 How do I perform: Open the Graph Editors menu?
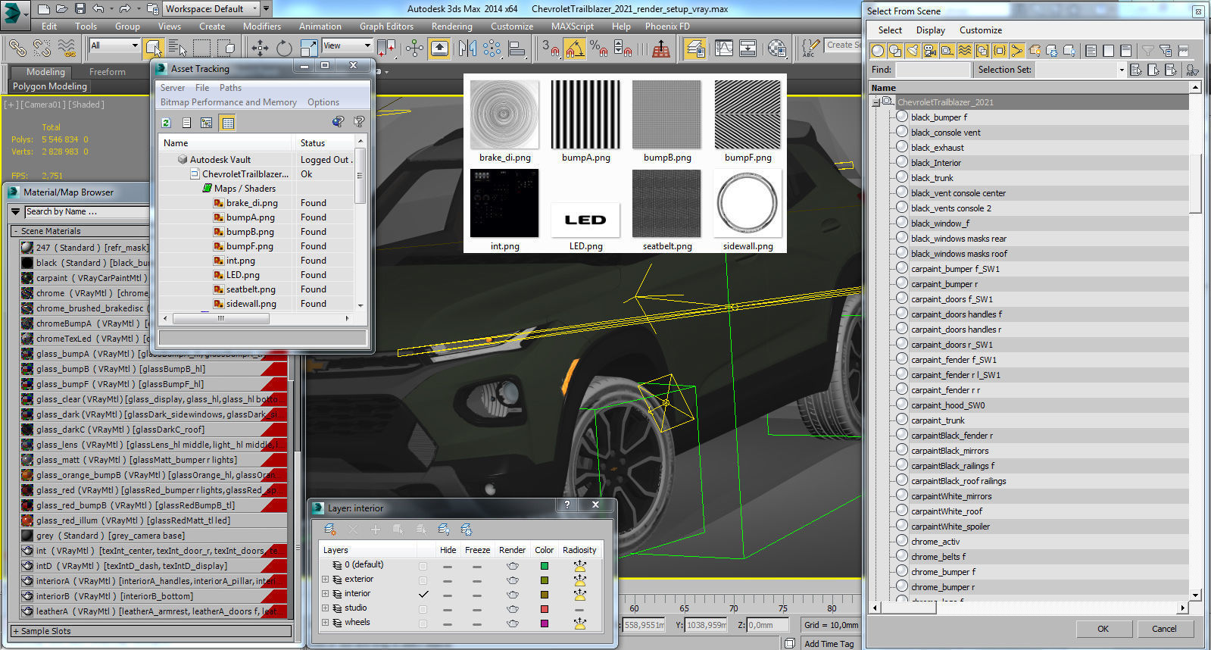tap(386, 26)
